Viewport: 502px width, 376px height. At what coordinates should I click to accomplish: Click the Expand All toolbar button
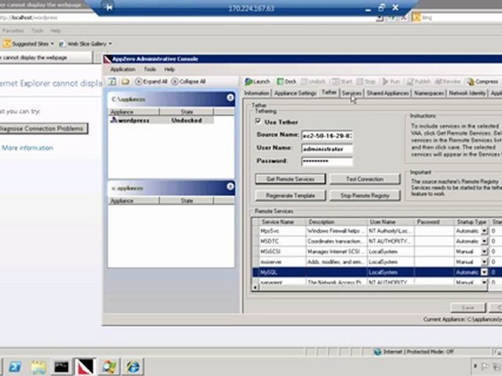[x=151, y=81]
